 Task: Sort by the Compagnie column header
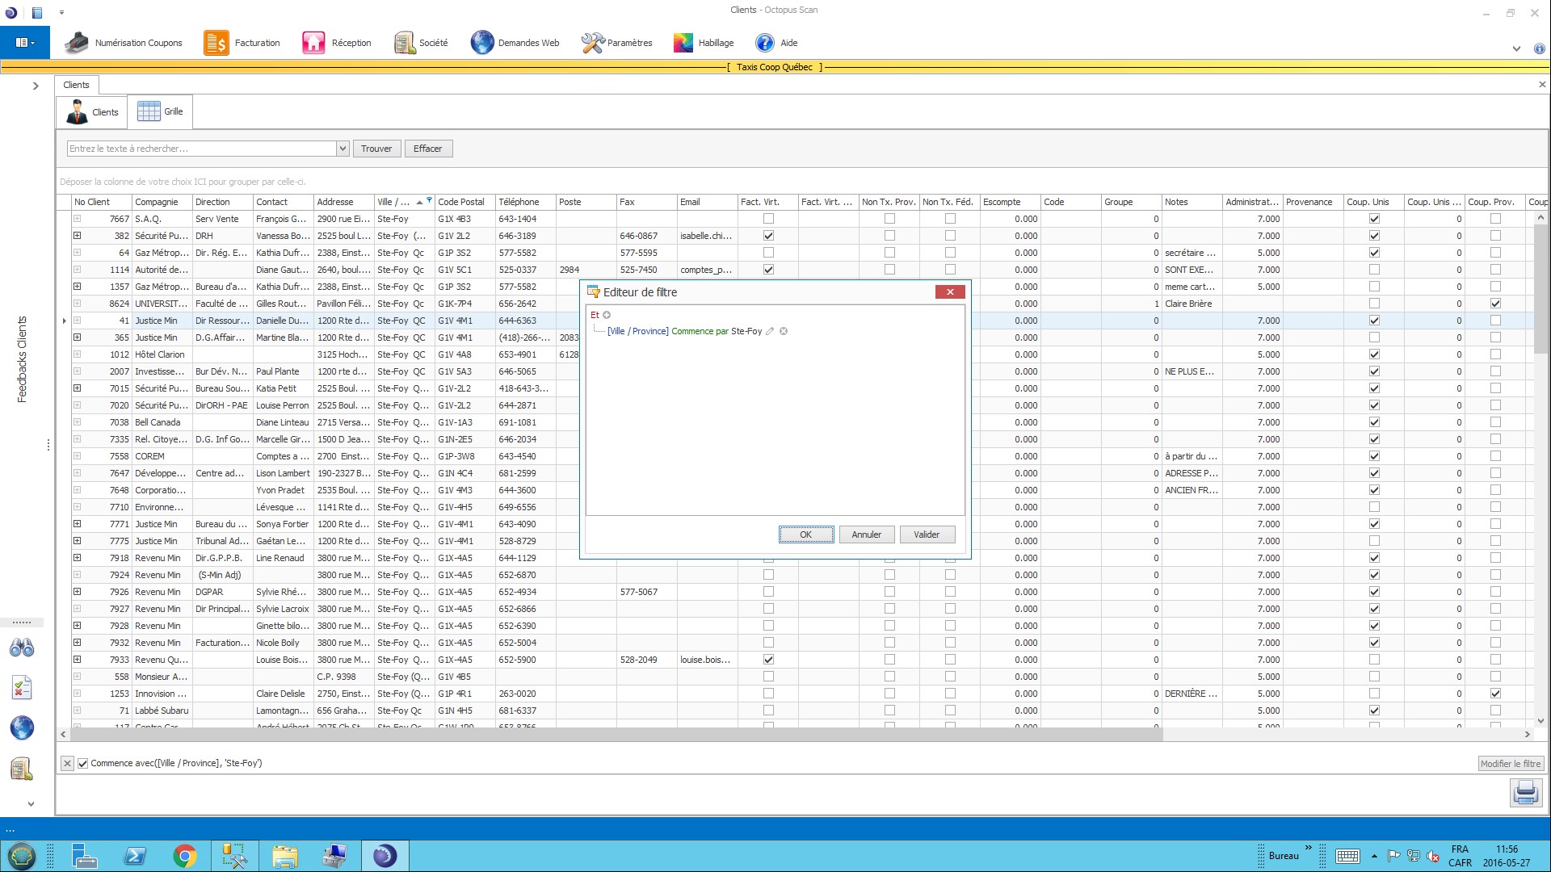(162, 202)
